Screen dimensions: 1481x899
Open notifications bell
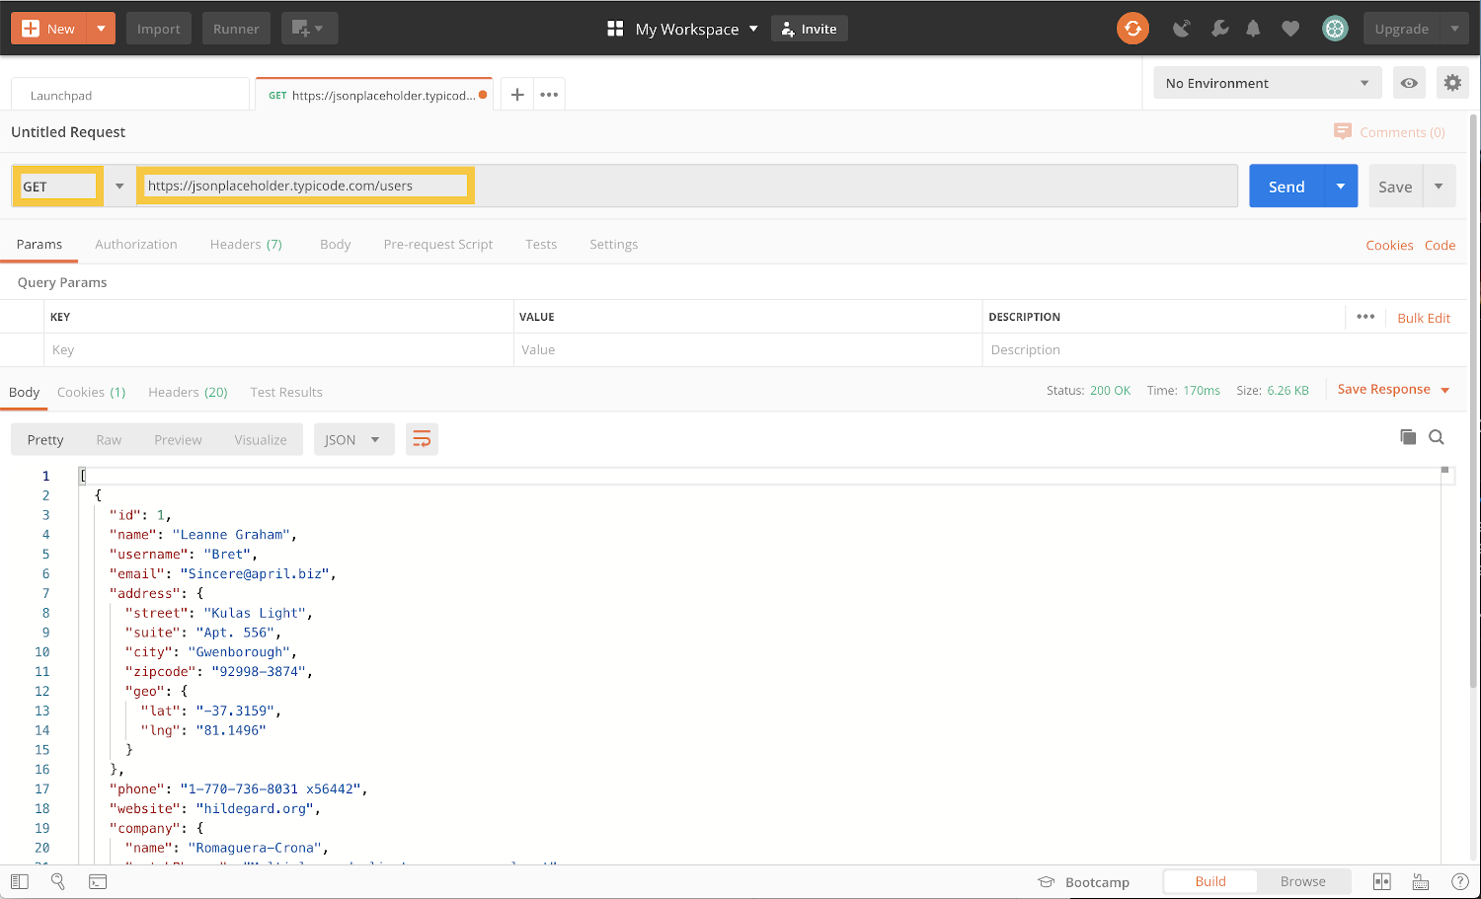tap(1253, 29)
